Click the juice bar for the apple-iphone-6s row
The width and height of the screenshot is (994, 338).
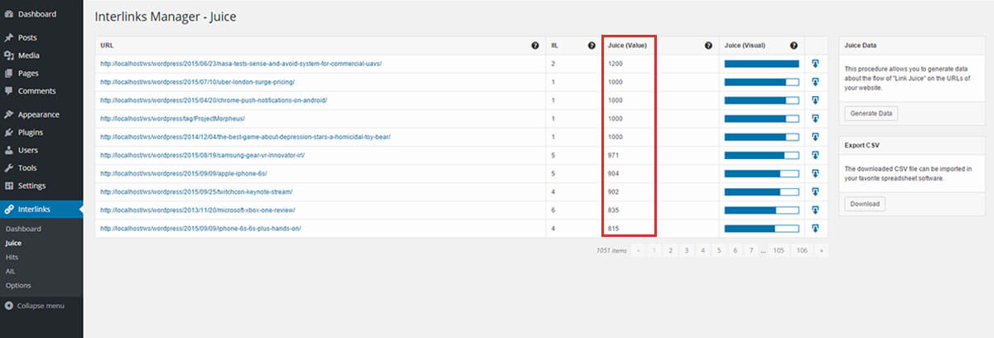761,173
